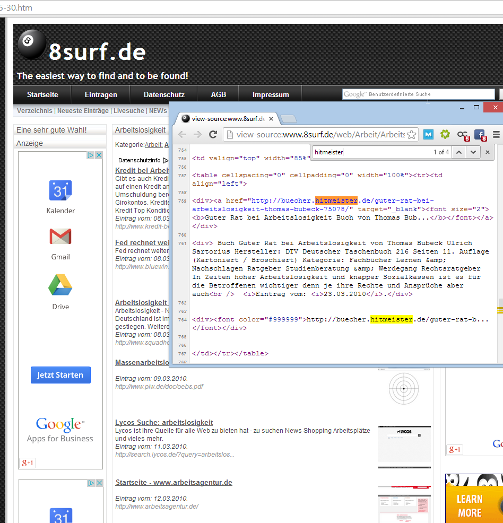Click the Jetzt Starten button
Image resolution: width=503 pixels, height=523 pixels.
60,375
